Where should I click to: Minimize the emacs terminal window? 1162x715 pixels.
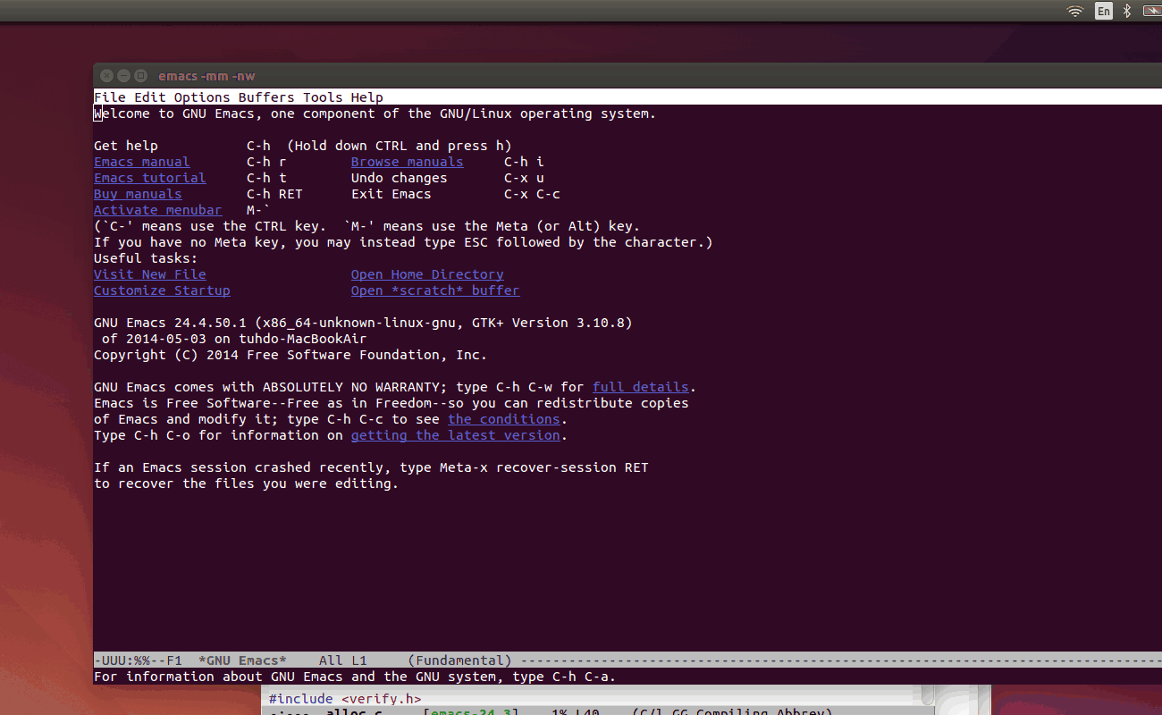click(123, 76)
